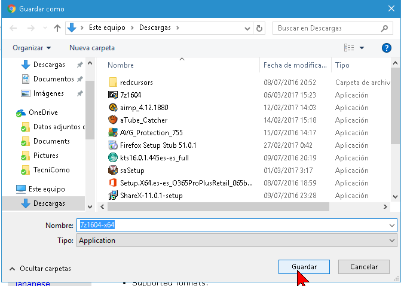Sort by the Nombre column header
Viewport: 401px width, 286px height.
point(121,65)
